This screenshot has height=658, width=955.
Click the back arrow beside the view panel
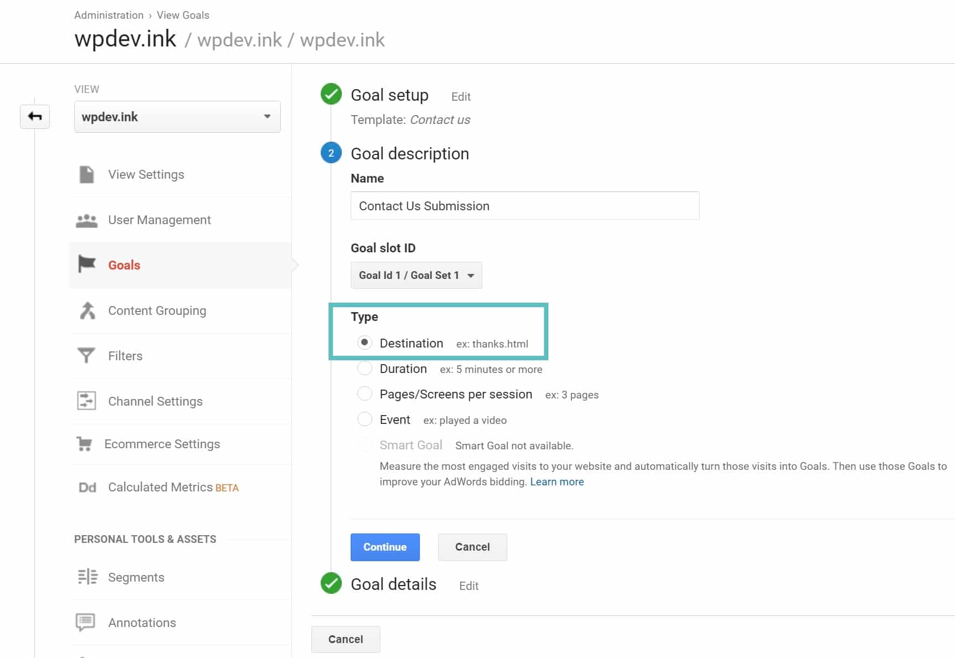coord(34,116)
